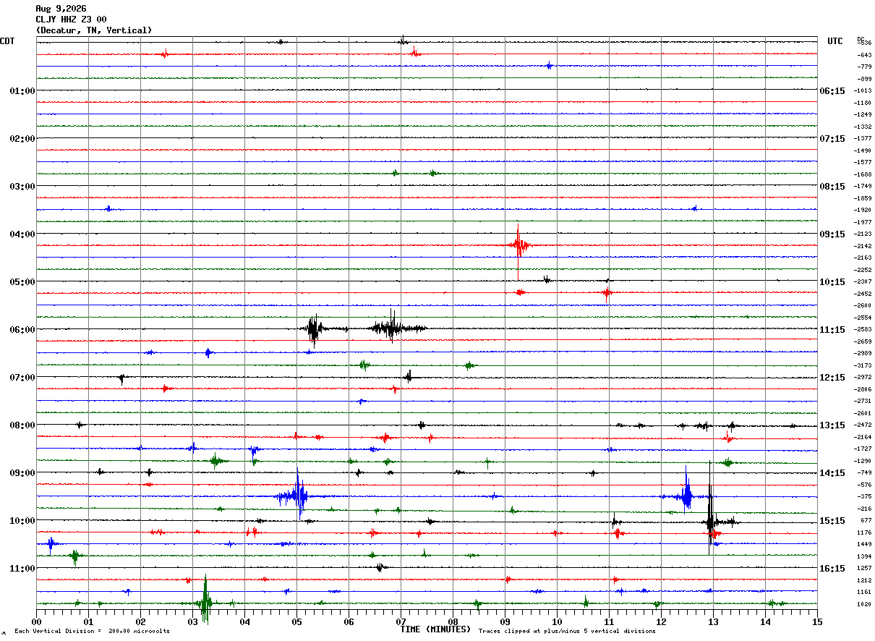Click the DC offset value 1020

click(864, 604)
